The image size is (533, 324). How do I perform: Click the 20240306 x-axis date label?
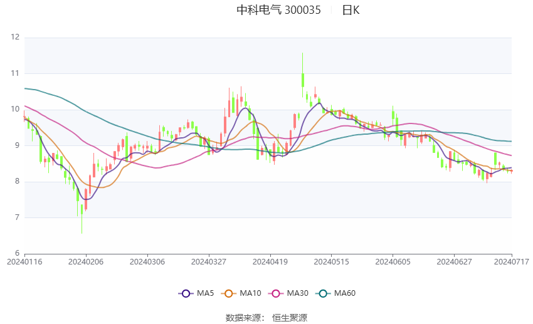147,262
